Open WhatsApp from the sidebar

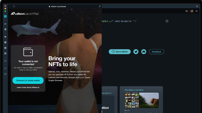point(5,42)
